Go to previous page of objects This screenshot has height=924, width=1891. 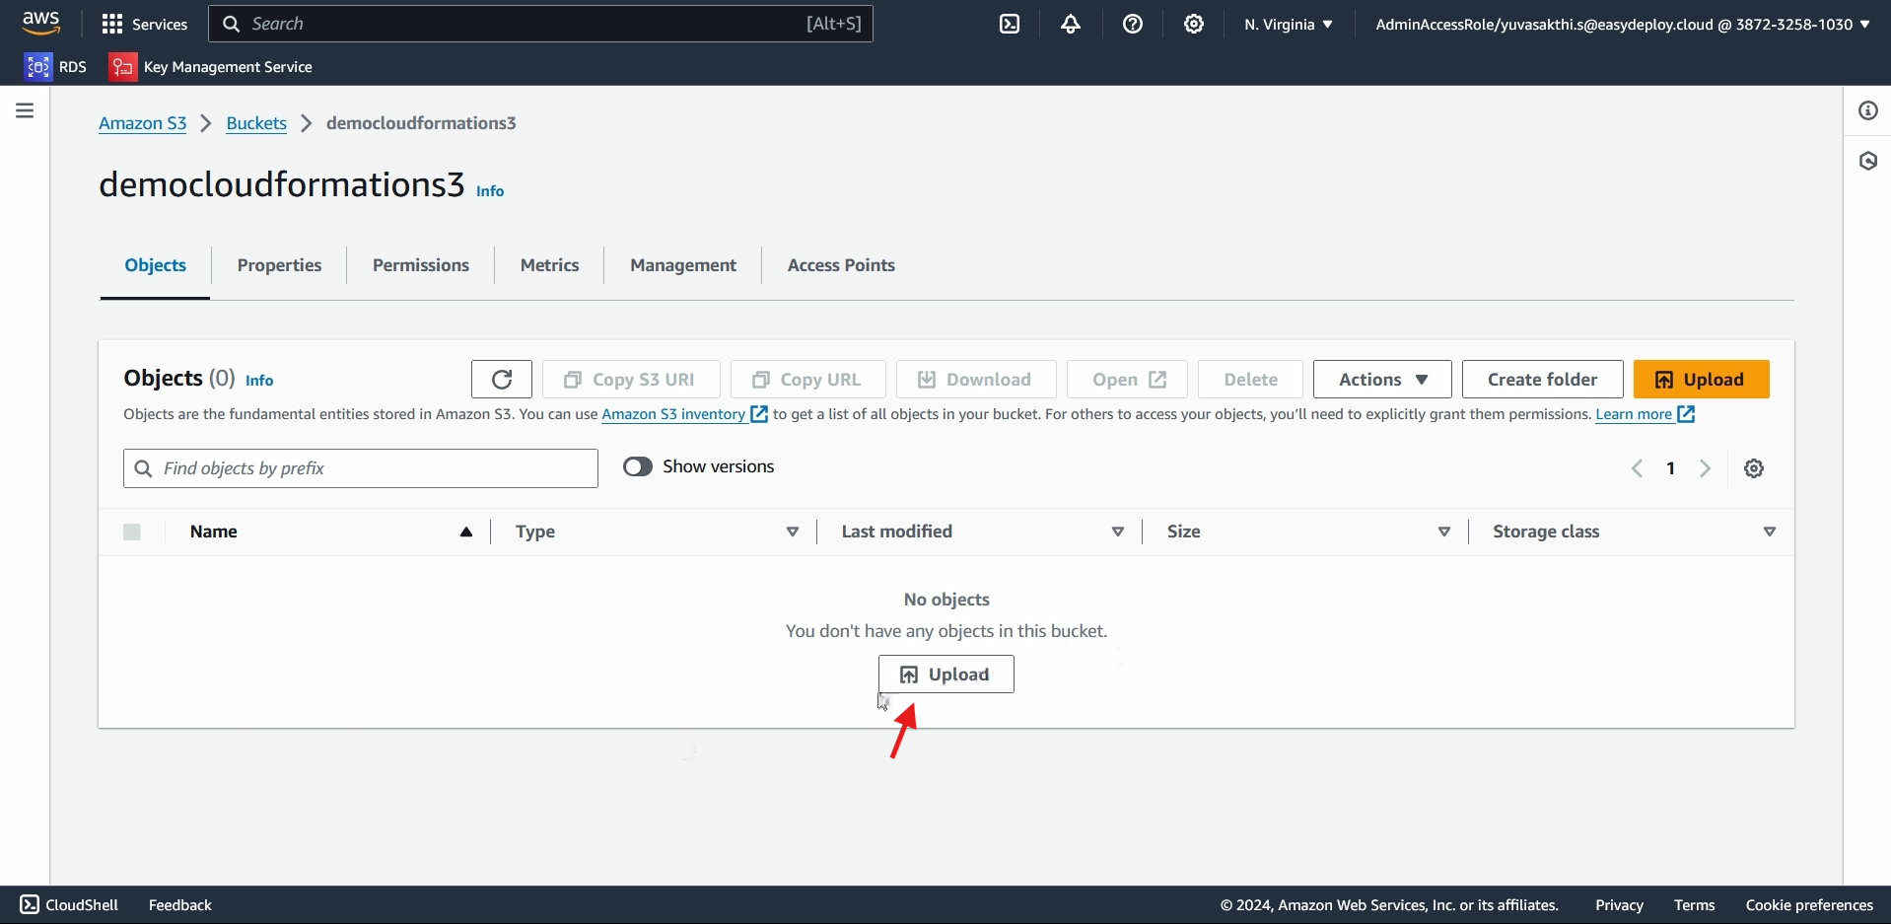[1637, 468]
